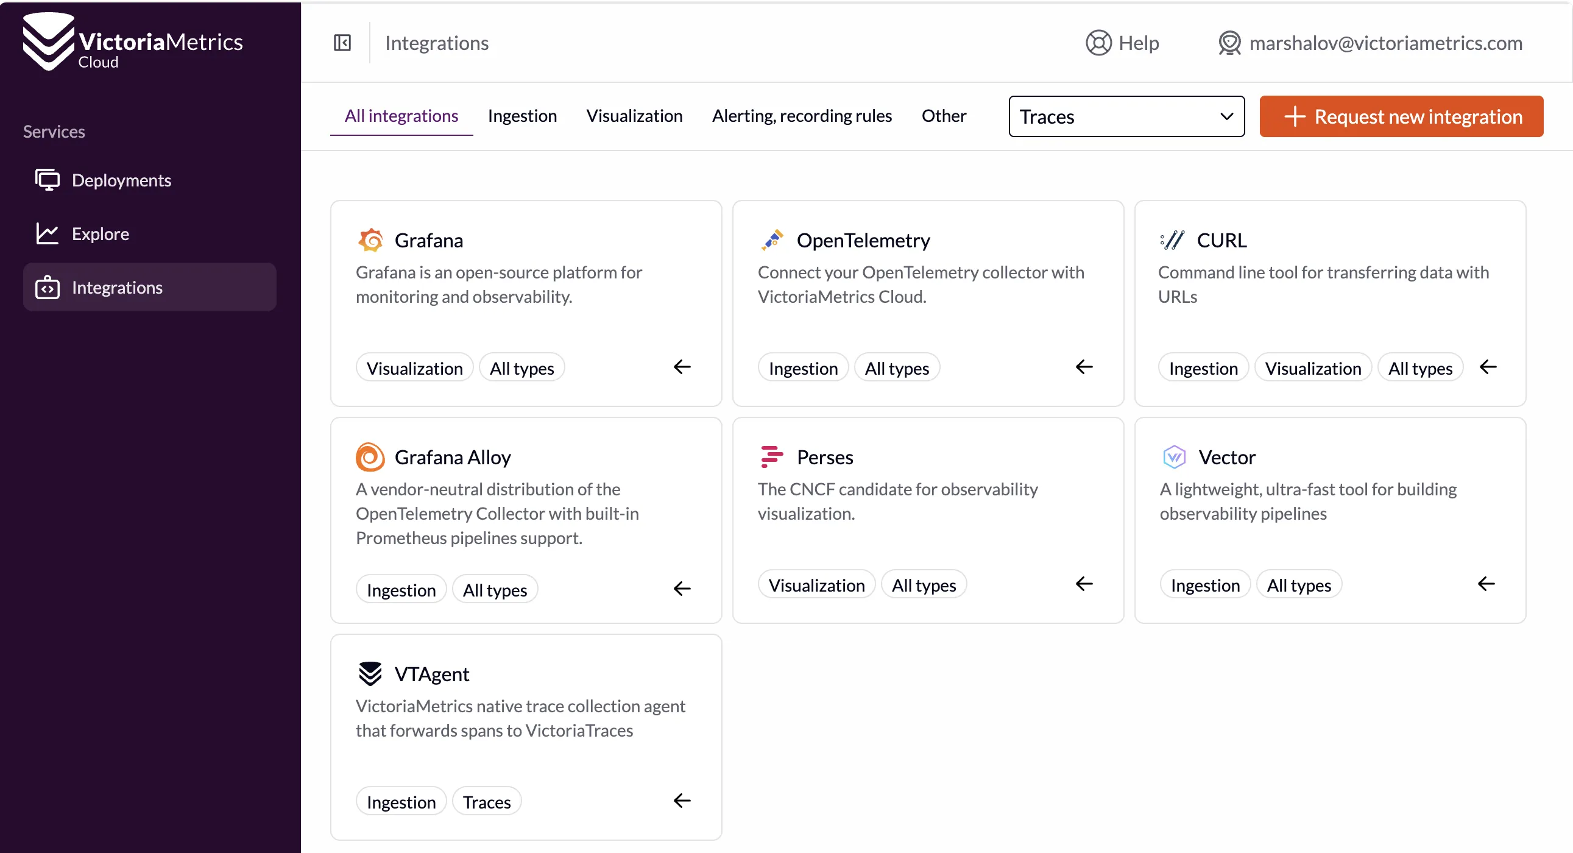Click the VTAgent card title

pos(432,673)
